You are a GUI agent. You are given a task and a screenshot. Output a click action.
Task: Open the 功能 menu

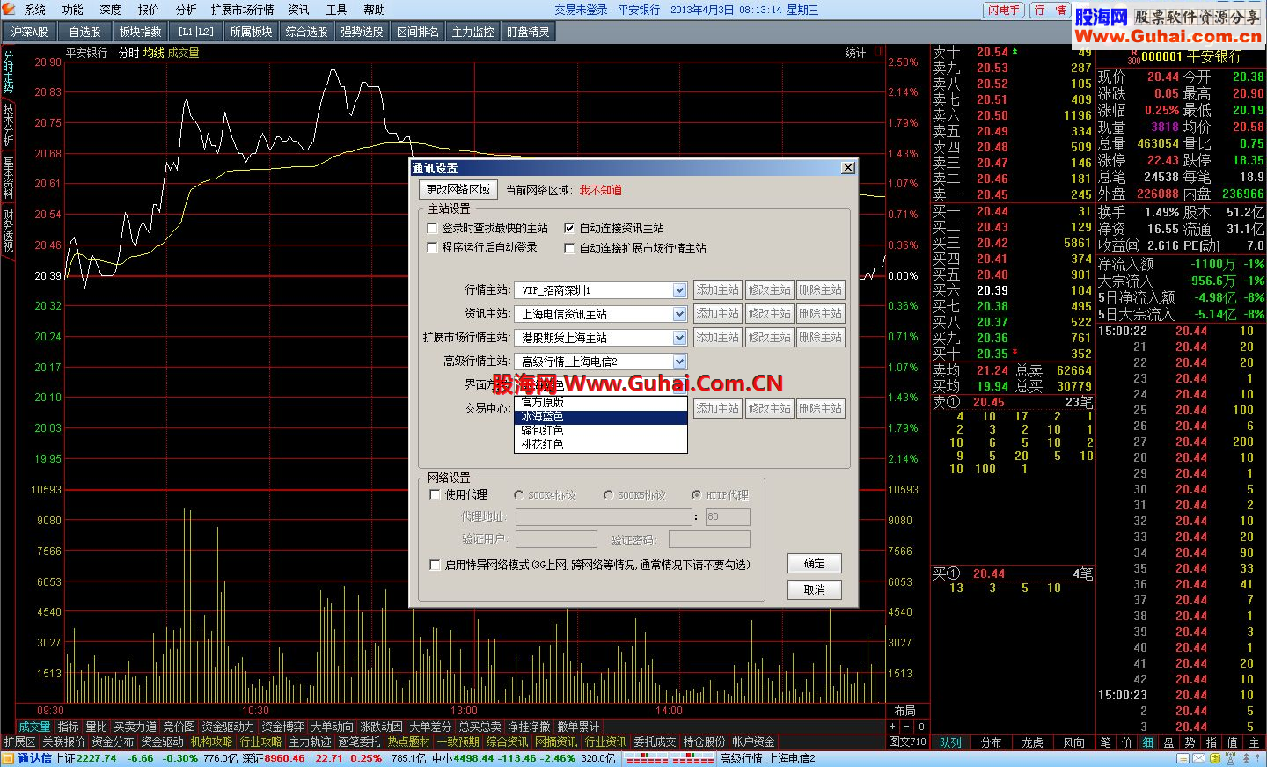(73, 10)
